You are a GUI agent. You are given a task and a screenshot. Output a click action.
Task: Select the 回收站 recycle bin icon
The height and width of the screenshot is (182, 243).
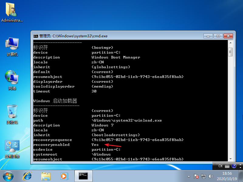pyautogui.click(x=12, y=114)
